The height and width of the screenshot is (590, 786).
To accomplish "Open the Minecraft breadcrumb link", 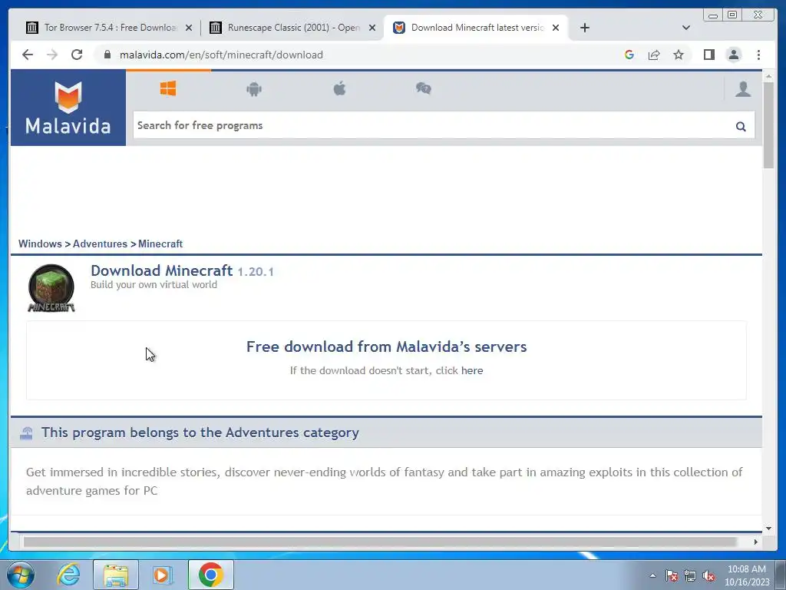I will tap(160, 244).
